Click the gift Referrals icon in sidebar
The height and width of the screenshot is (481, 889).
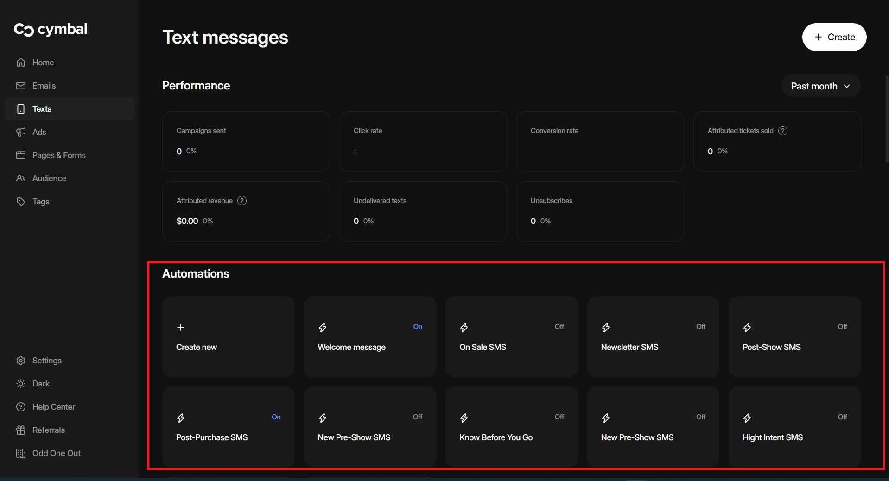click(x=21, y=430)
